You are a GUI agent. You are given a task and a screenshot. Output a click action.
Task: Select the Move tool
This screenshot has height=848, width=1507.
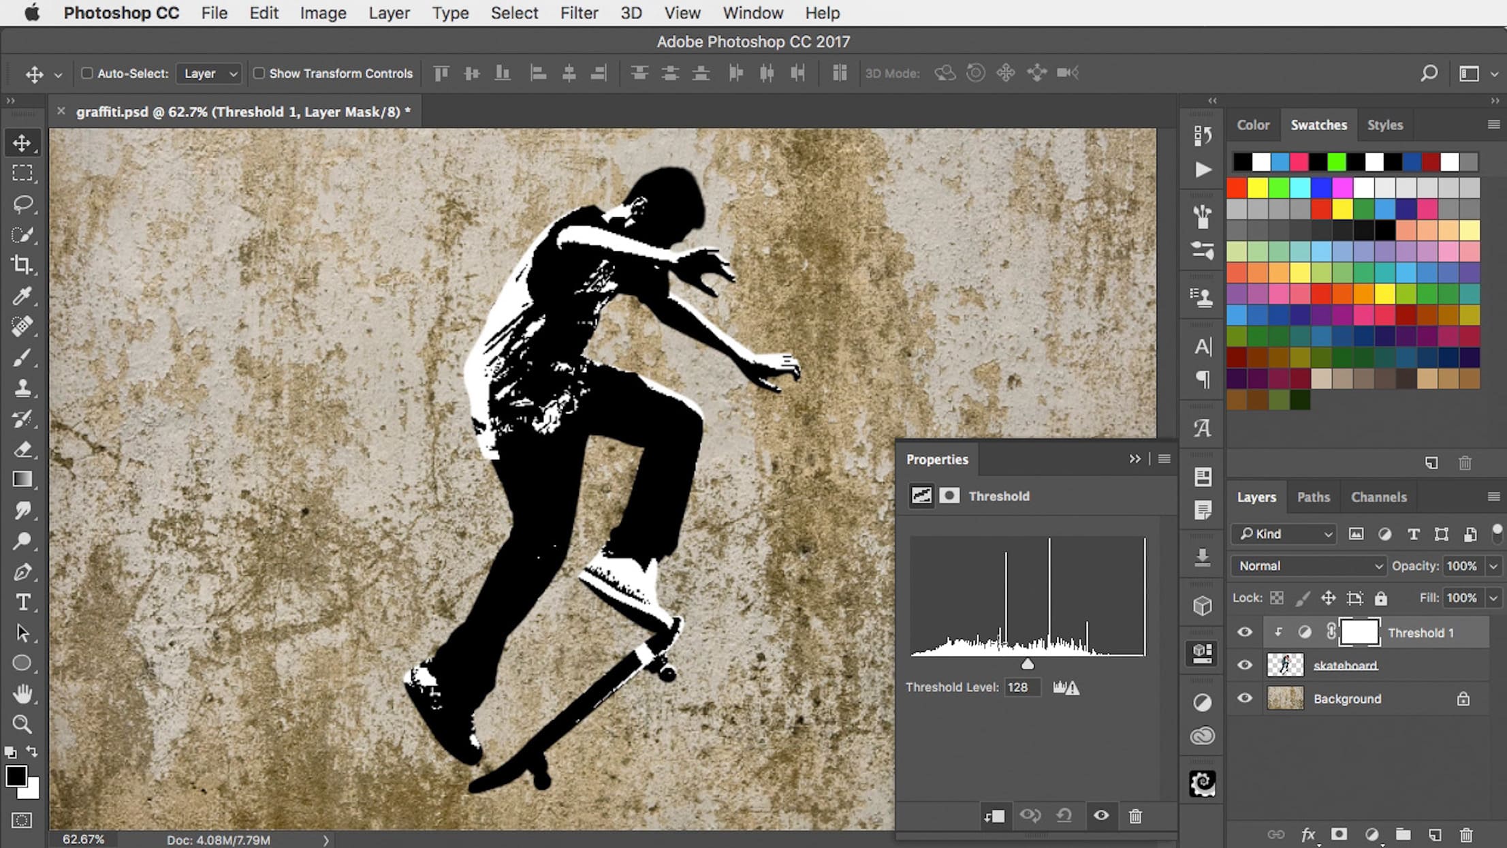[x=22, y=142]
